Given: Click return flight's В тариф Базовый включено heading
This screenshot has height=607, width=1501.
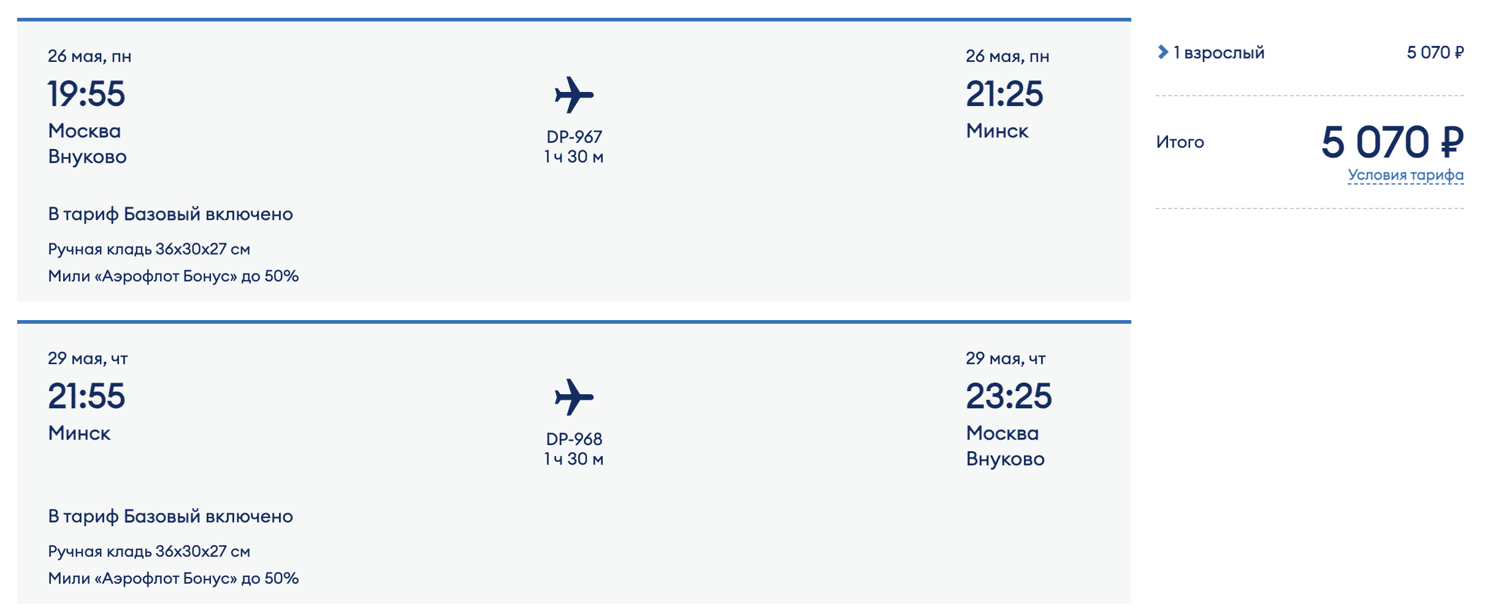Looking at the screenshot, I should 170,516.
